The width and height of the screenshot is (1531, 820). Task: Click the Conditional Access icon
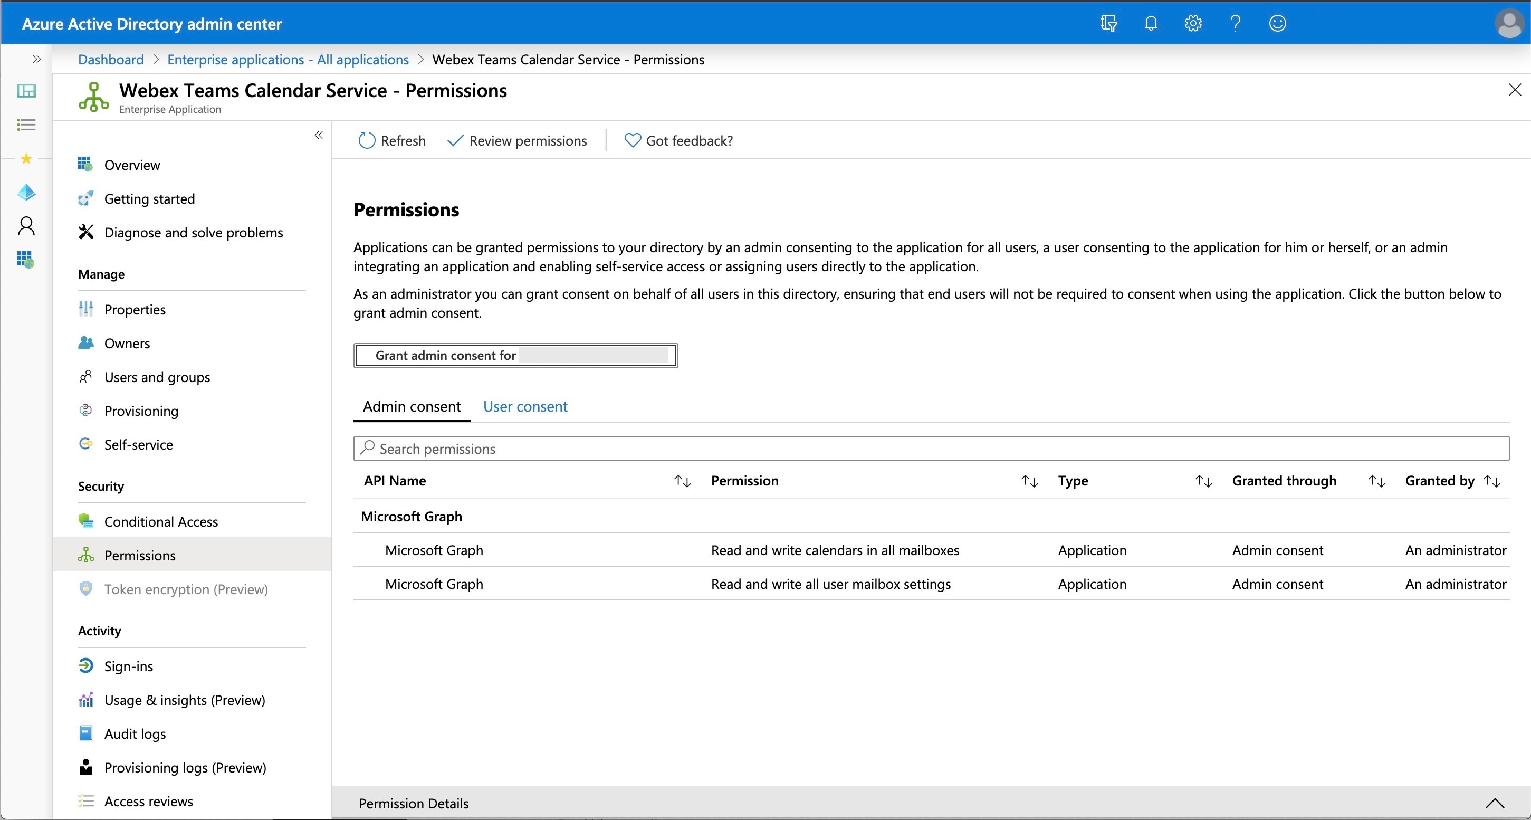85,521
